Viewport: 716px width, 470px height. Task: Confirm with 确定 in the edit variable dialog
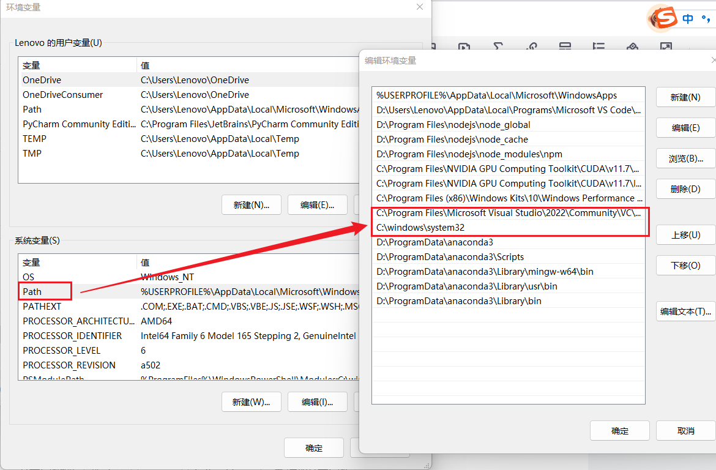pos(620,431)
